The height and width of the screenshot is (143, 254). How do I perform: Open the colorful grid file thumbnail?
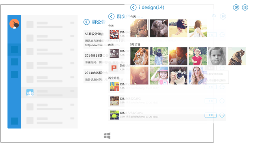tap(114, 87)
